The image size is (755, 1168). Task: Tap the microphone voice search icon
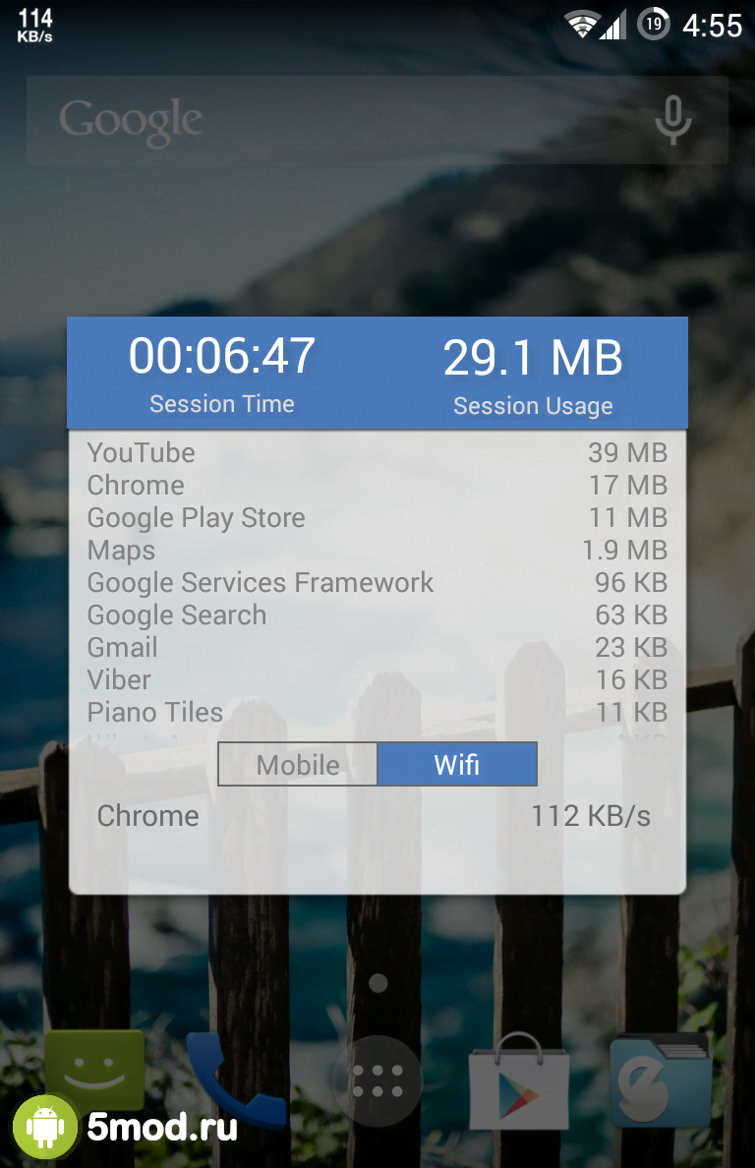click(673, 120)
